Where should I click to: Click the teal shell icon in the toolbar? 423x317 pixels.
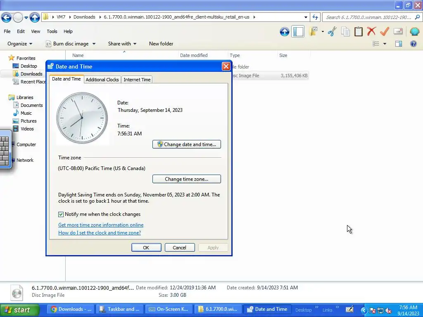(414, 31)
